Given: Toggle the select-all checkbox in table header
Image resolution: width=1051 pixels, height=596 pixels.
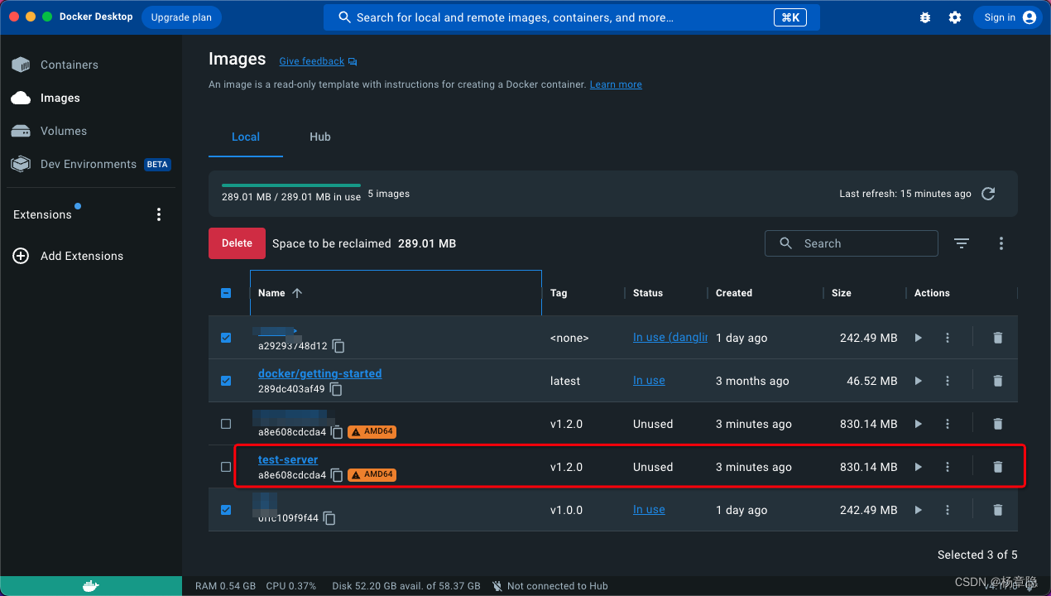Looking at the screenshot, I should 226,293.
